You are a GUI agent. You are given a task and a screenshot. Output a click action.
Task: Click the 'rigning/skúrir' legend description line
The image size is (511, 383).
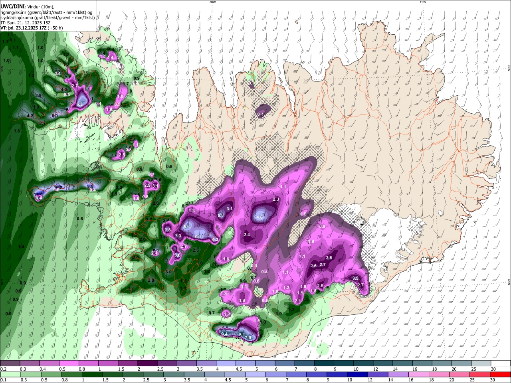click(x=47, y=12)
